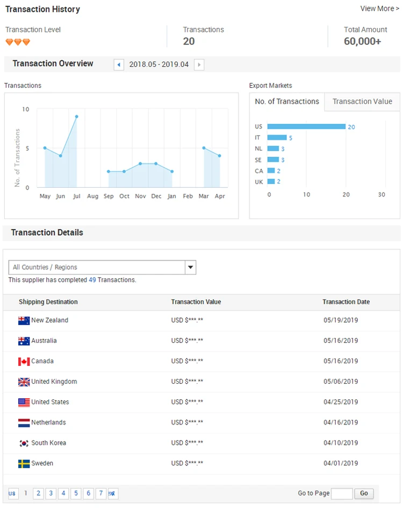Go to page 3 in pagination
Viewport: 403px width, 508px height.
[51, 493]
